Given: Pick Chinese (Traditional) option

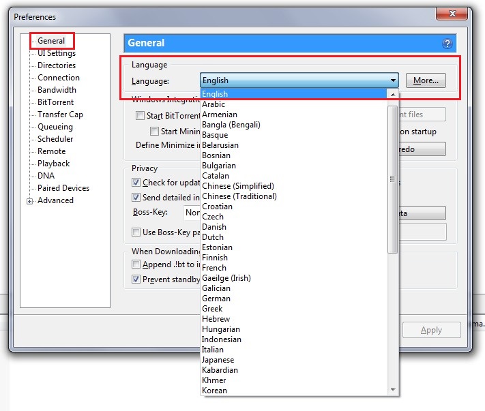Looking at the screenshot, I should click(294, 196).
